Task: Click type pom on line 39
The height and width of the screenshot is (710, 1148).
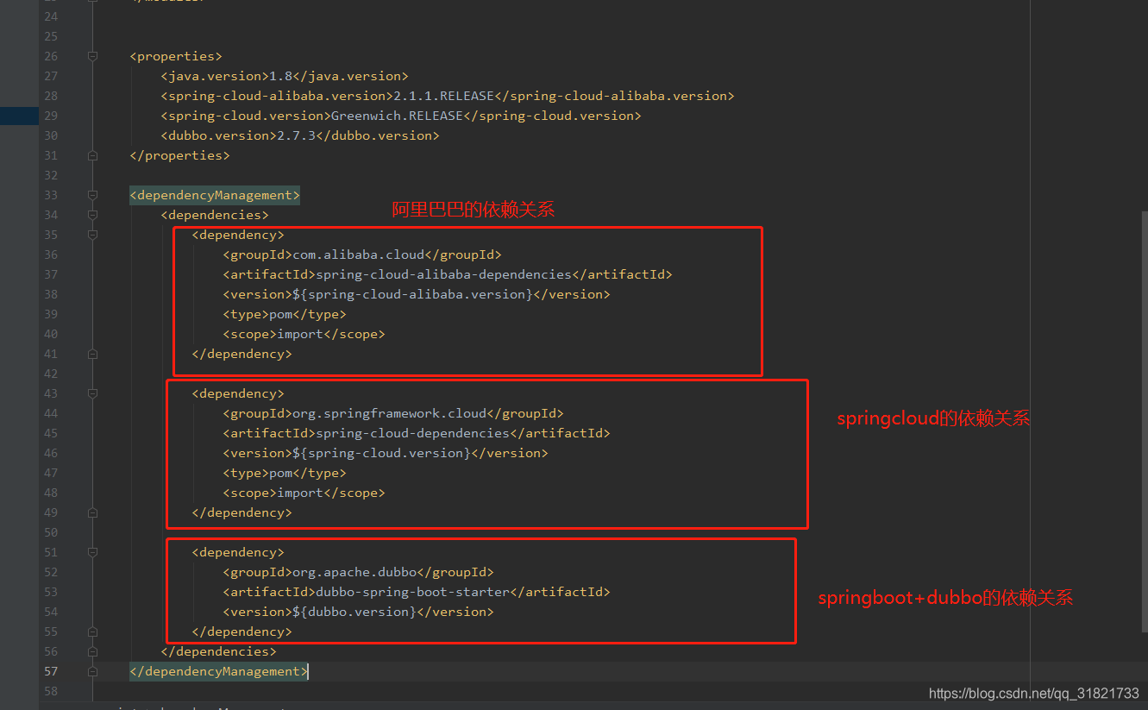Action: 284,314
